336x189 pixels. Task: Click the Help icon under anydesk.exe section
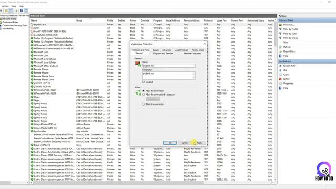coord(280,88)
